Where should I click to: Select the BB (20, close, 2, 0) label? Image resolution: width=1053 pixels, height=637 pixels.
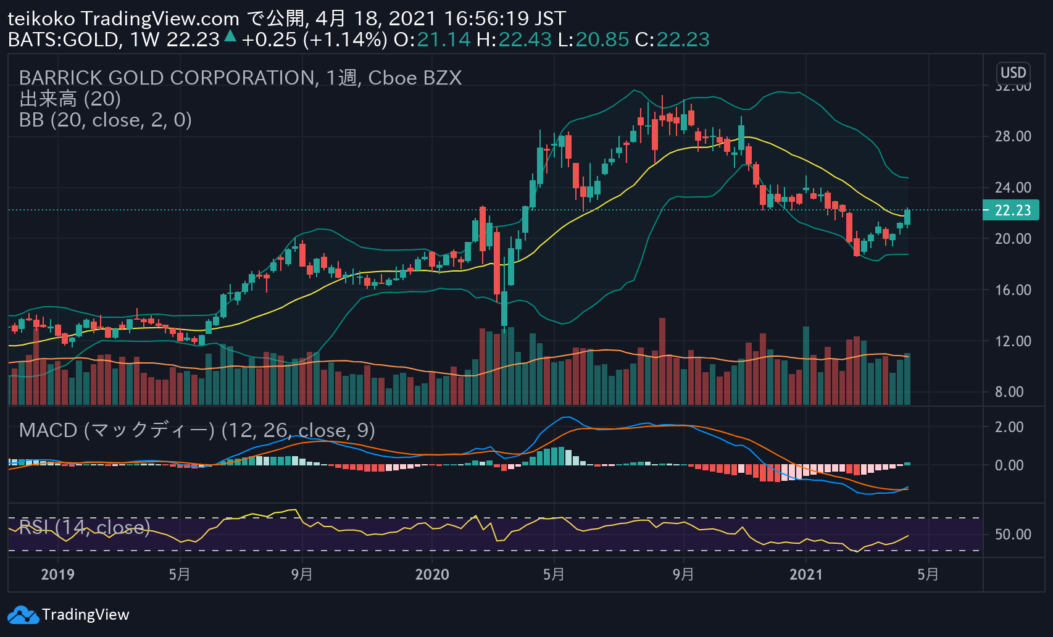coord(105,120)
